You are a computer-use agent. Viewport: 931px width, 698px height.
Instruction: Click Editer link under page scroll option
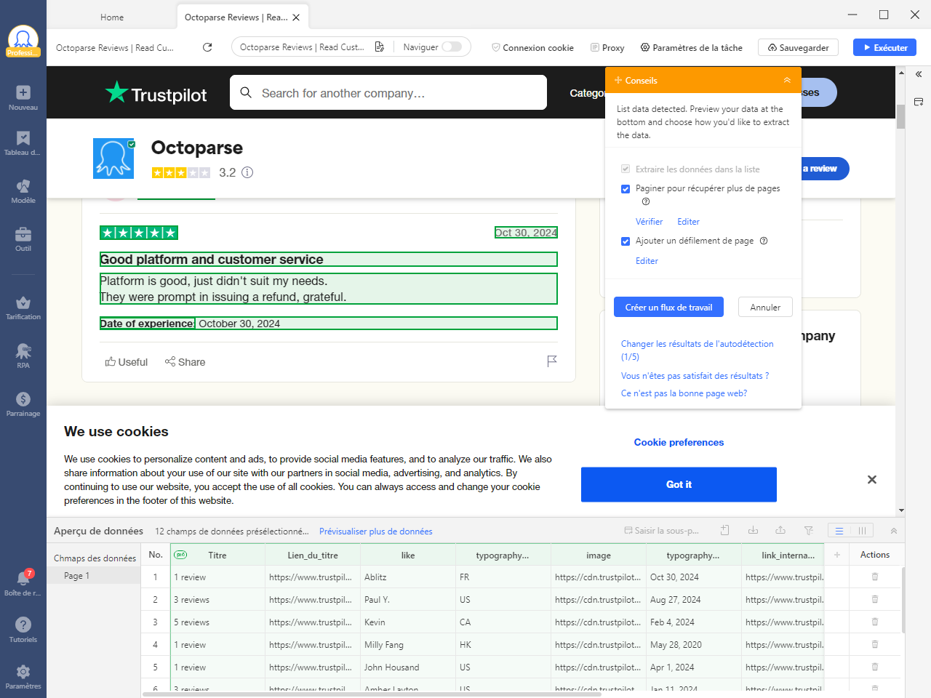click(647, 261)
